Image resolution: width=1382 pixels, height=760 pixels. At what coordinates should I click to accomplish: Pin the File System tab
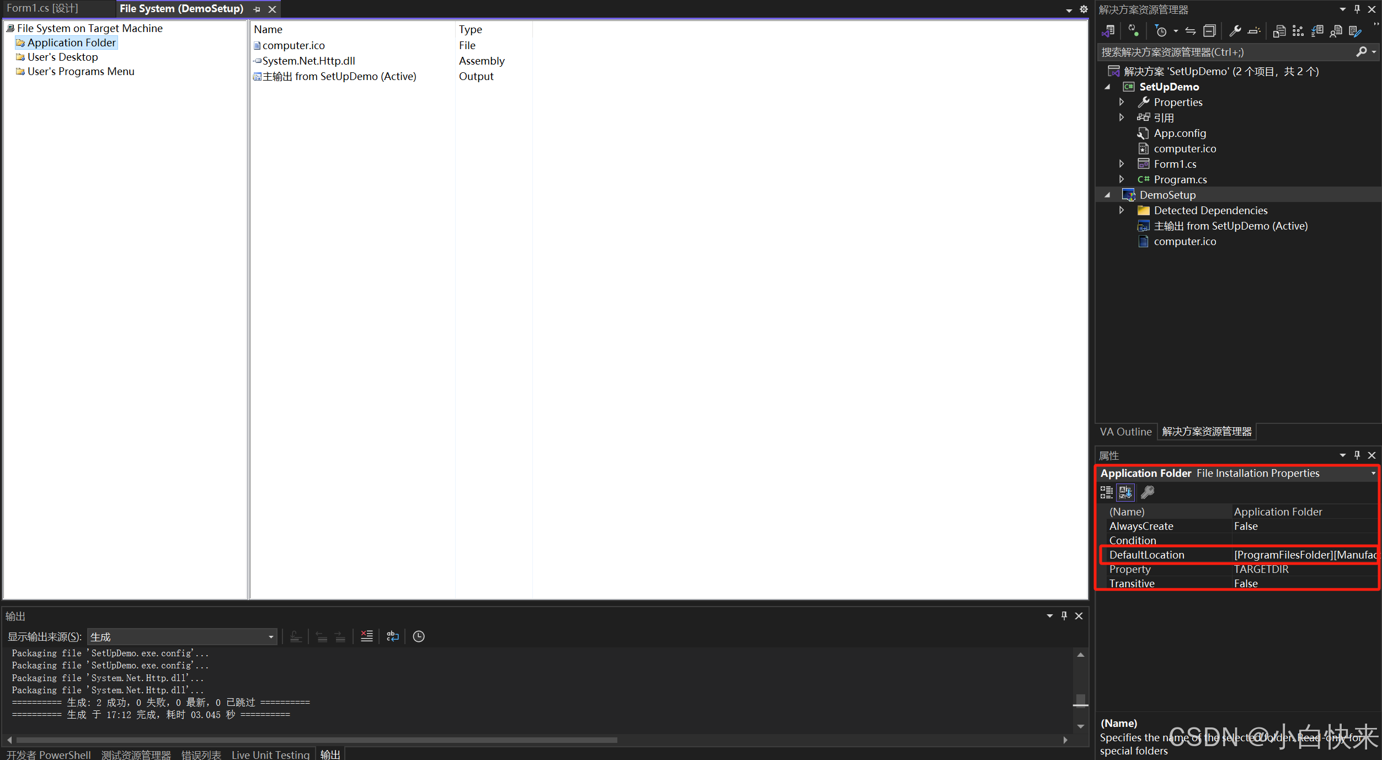pyautogui.click(x=256, y=9)
